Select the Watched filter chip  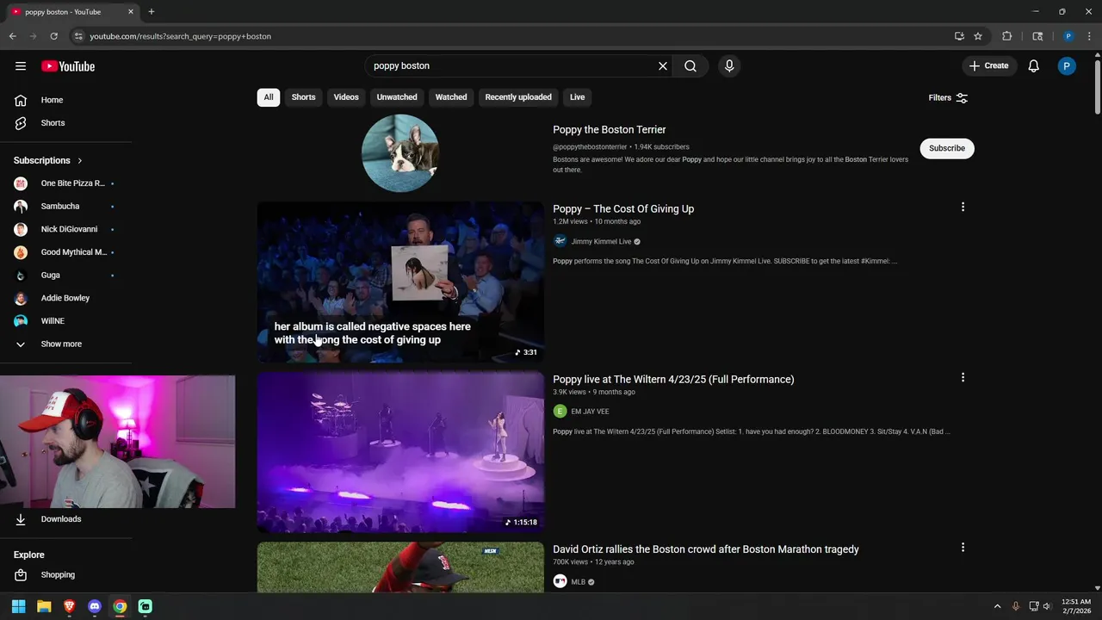[x=451, y=97]
